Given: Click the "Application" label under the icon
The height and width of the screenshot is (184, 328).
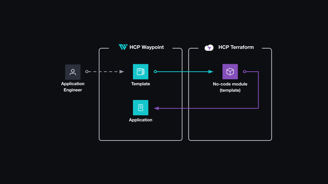Looking at the screenshot, I should point(140,120).
